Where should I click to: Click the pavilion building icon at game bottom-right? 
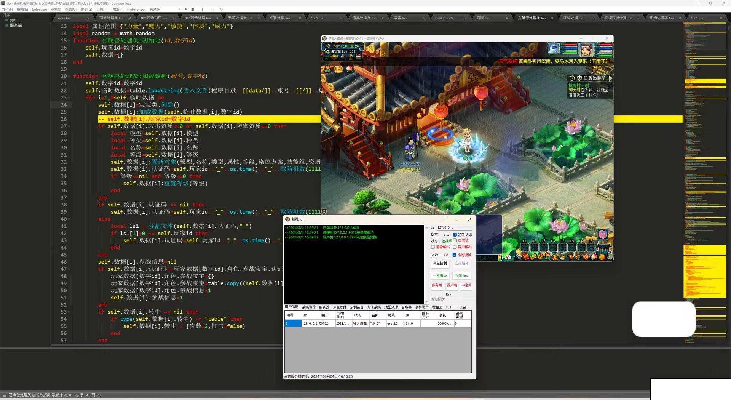point(604,248)
